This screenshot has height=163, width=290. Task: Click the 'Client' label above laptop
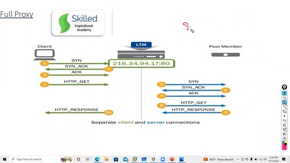[44, 47]
